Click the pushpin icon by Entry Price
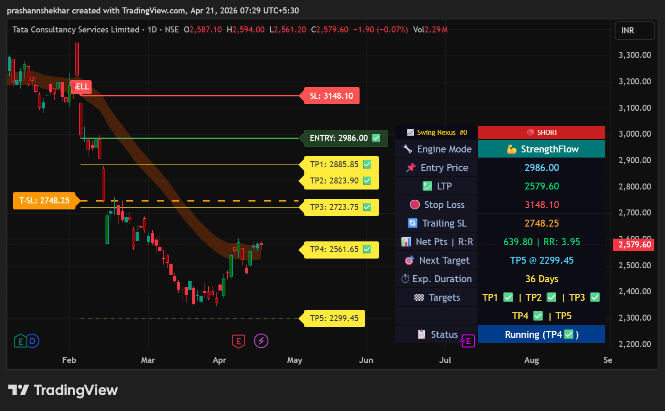This screenshot has width=665, height=411. coord(411,168)
